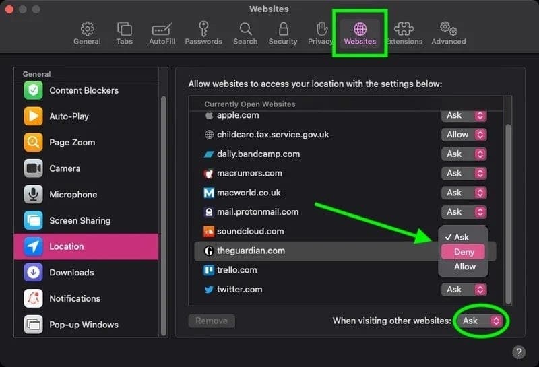Open the Advanced preferences pane

pos(448,33)
